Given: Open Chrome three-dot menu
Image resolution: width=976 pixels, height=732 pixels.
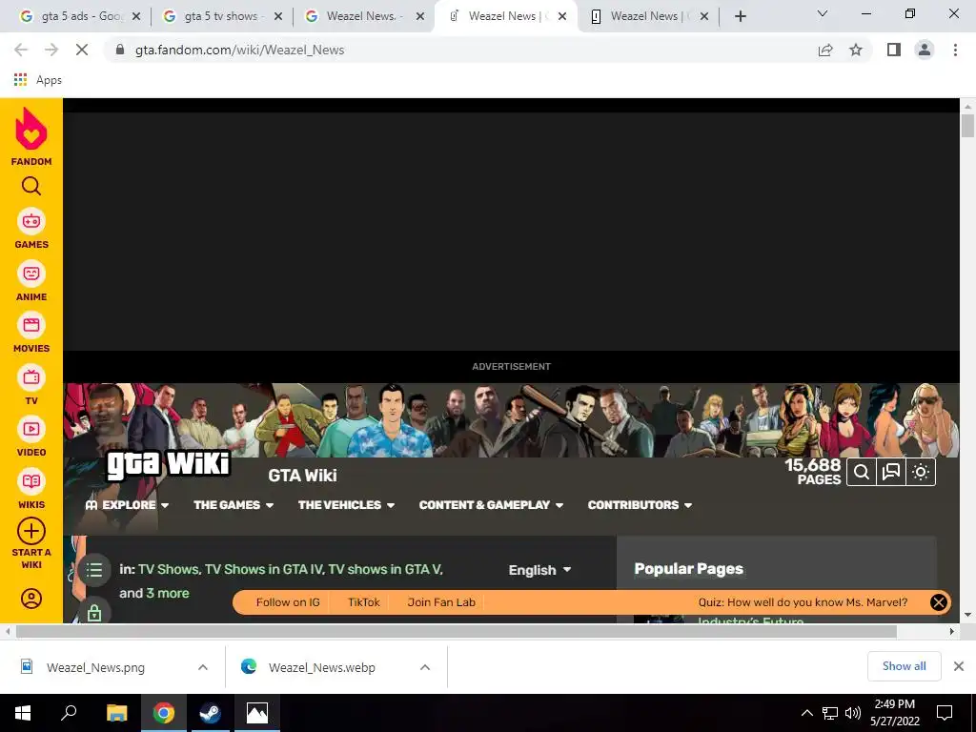Looking at the screenshot, I should pos(955,50).
